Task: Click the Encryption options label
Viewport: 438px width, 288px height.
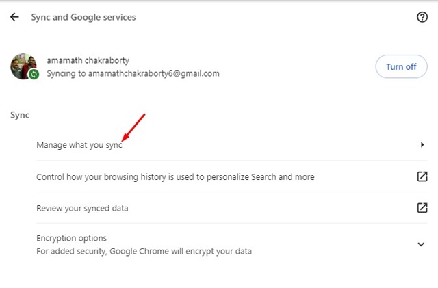Action: click(x=71, y=238)
